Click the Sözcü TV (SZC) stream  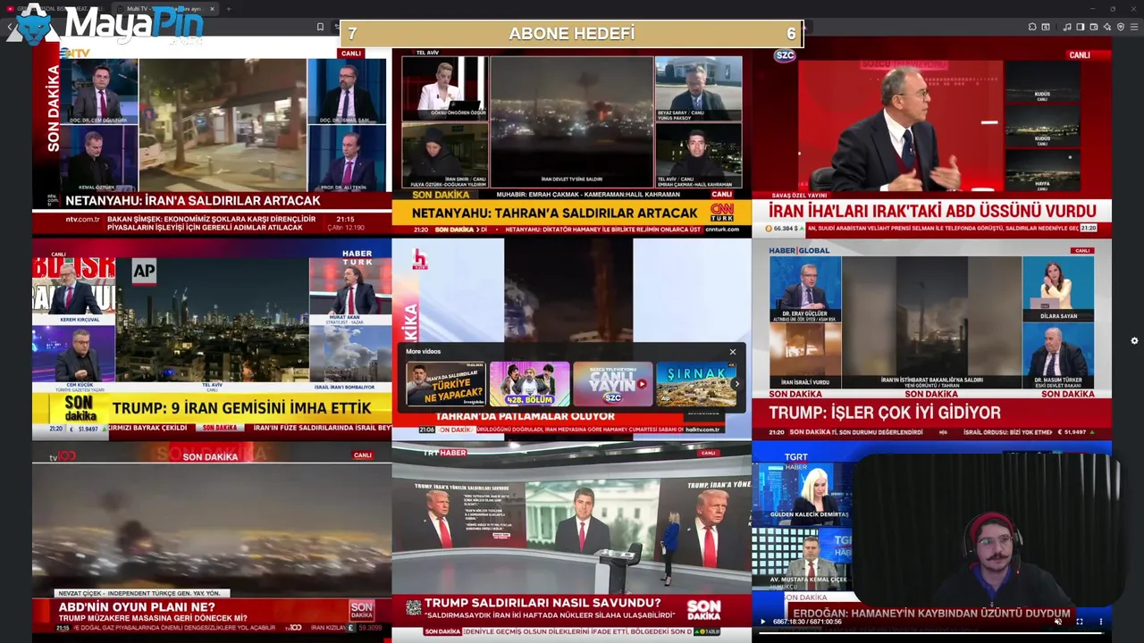(931, 136)
